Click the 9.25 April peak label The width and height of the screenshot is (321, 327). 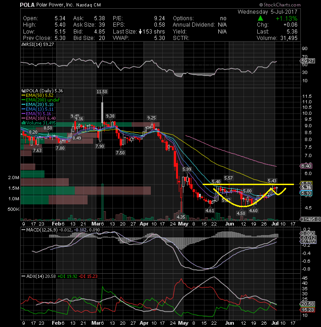tap(151, 118)
